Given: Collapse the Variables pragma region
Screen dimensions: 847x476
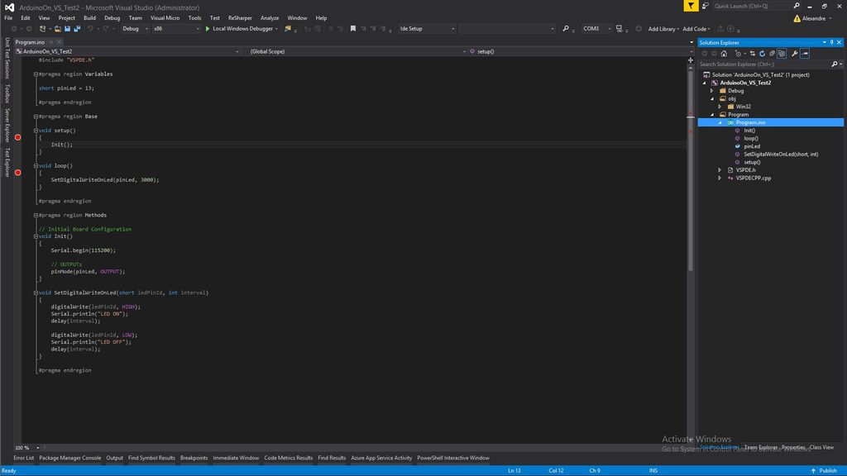Looking at the screenshot, I should click(x=36, y=74).
